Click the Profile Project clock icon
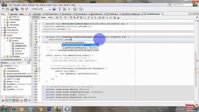This screenshot has height=112, width=199. pos(81,9)
